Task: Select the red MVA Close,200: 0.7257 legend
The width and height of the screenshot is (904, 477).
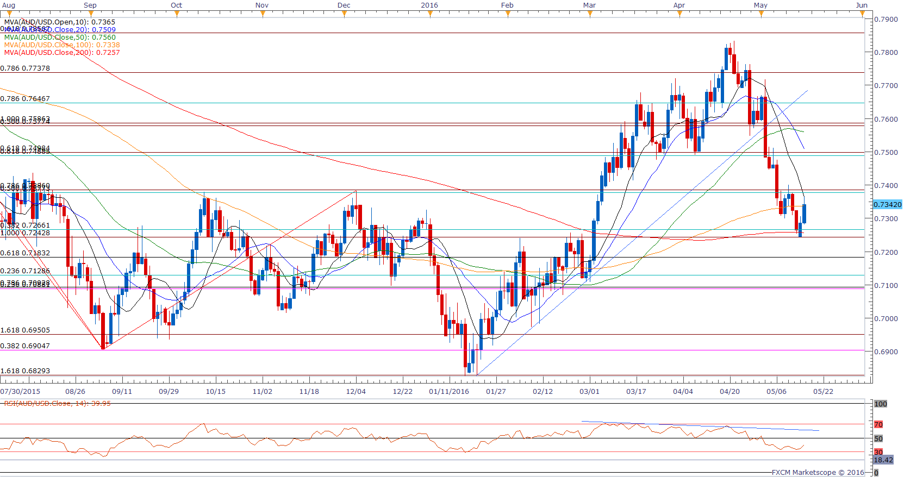Action: (62, 53)
